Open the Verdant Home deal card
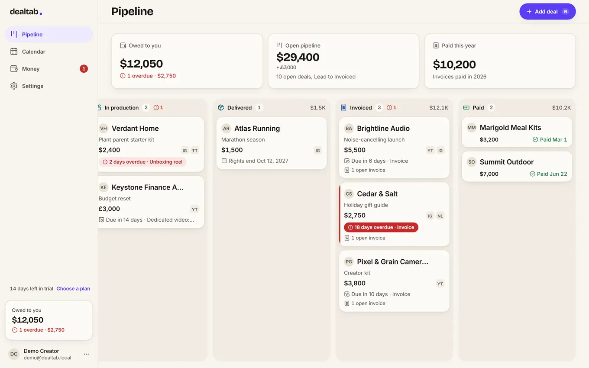Viewport: 589px width, 368px height. click(151, 145)
